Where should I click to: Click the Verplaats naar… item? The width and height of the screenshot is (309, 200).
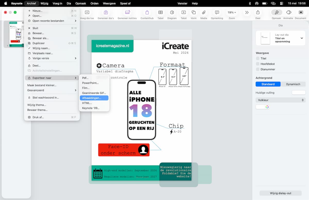(52, 53)
